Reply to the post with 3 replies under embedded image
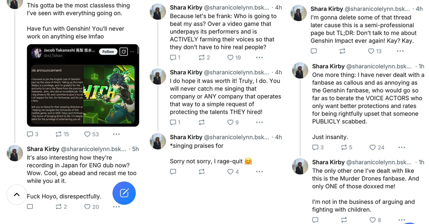429x224 pixels. [x=30, y=134]
